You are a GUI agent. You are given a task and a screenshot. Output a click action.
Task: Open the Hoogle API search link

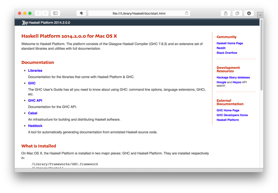tap(221, 82)
